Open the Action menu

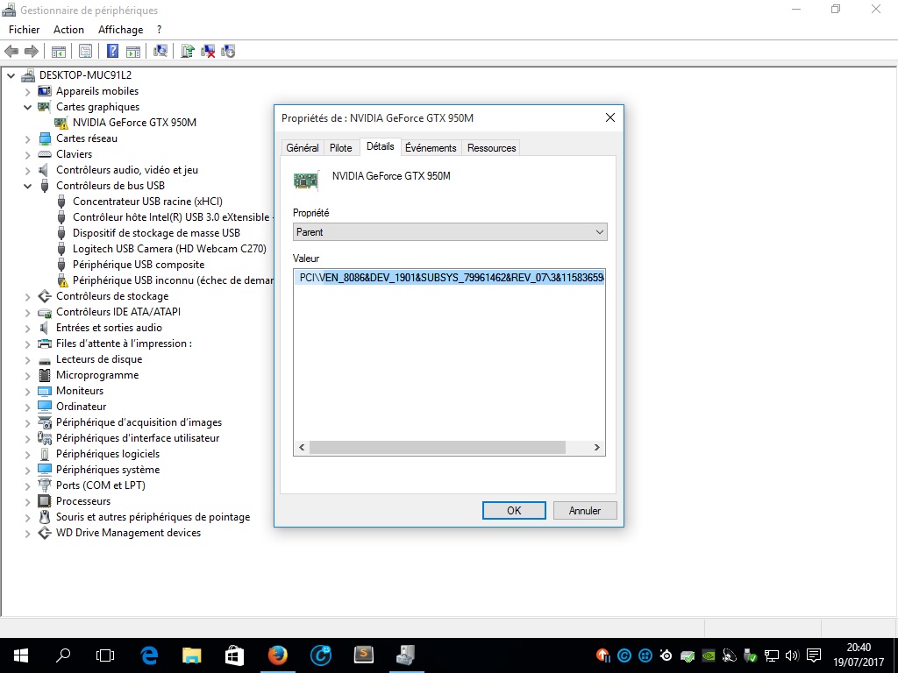[68, 30]
